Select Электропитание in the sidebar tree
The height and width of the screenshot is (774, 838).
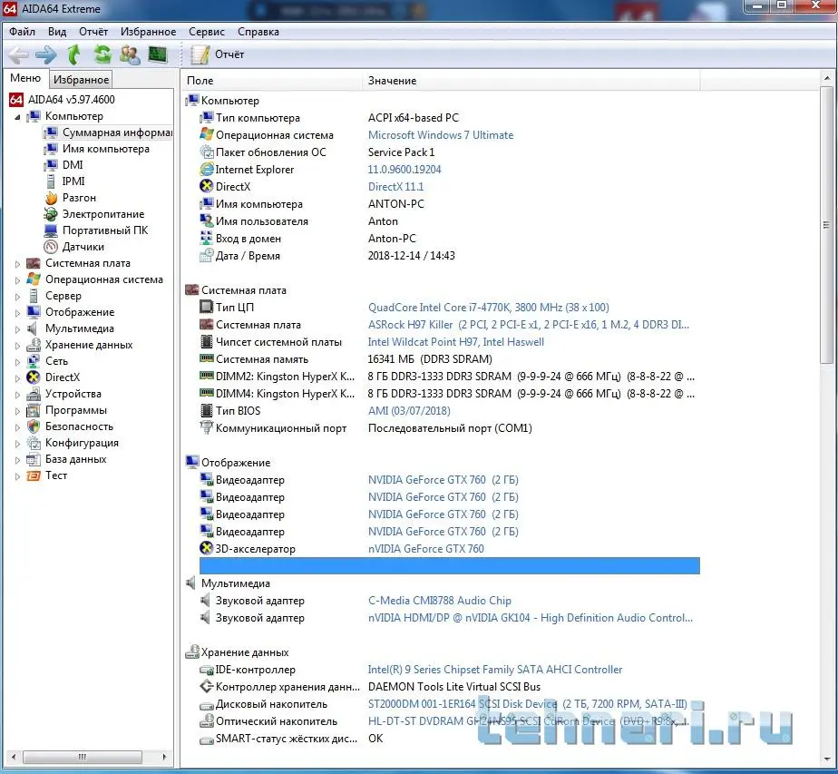[x=102, y=214]
